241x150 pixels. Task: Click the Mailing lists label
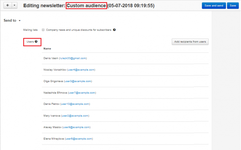click(x=30, y=30)
